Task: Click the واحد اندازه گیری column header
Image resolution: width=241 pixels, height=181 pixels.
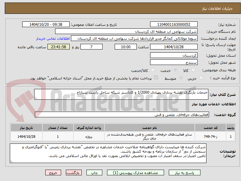Action: [89, 128]
